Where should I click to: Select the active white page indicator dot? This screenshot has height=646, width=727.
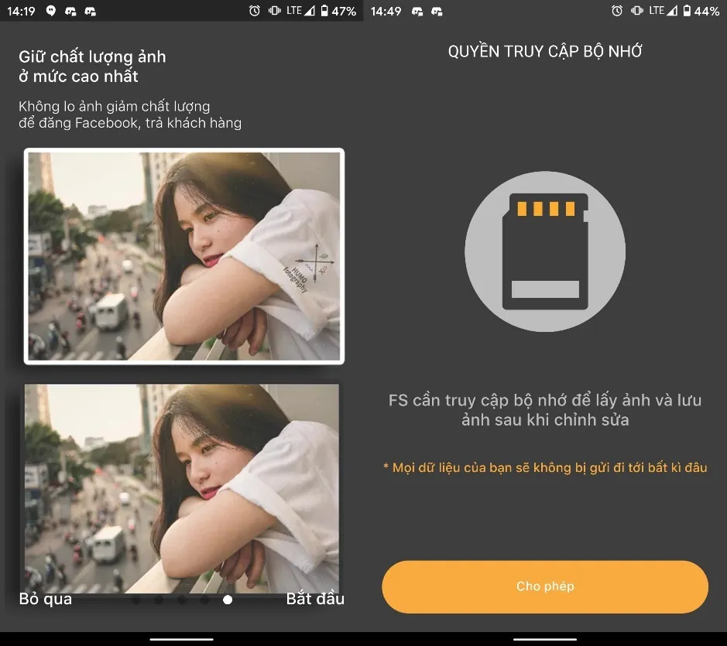[x=228, y=599]
